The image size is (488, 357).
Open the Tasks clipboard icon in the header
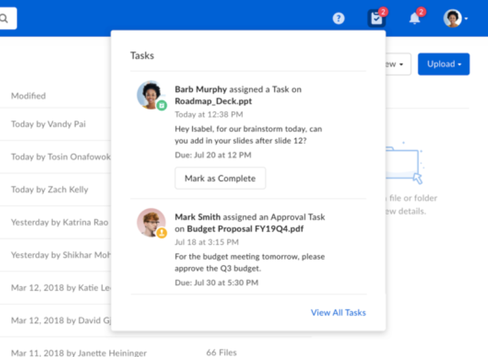376,18
